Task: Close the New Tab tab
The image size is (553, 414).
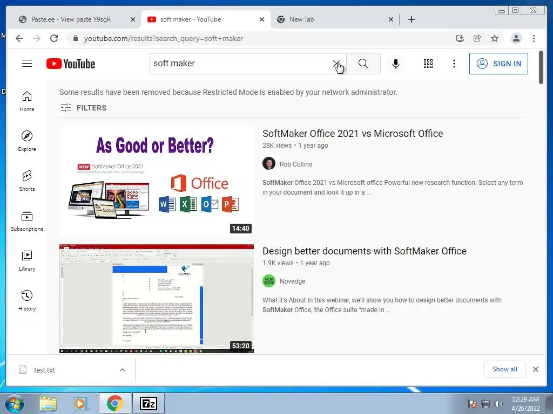Action: pyautogui.click(x=391, y=19)
